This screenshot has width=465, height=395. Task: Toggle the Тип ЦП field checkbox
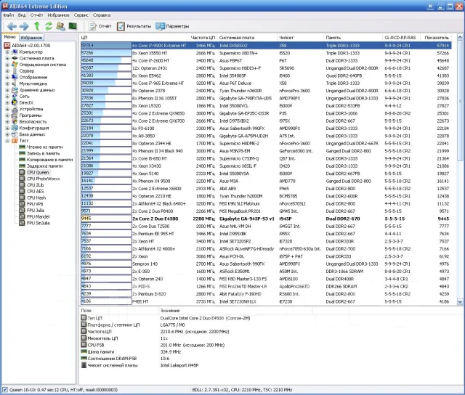(x=84, y=317)
